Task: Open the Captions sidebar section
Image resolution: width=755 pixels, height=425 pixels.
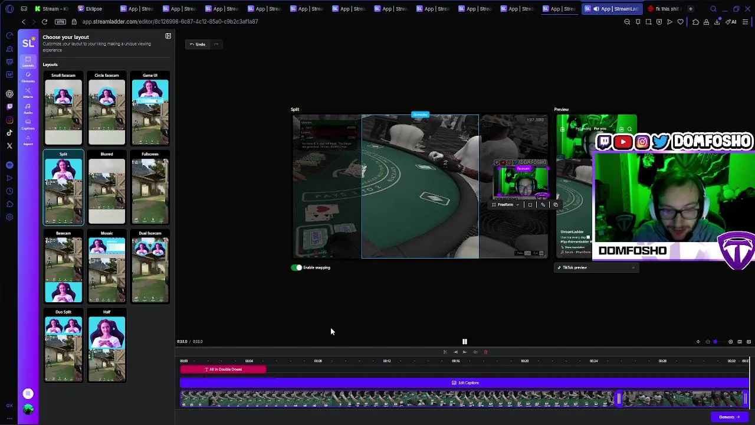Action: (x=28, y=124)
